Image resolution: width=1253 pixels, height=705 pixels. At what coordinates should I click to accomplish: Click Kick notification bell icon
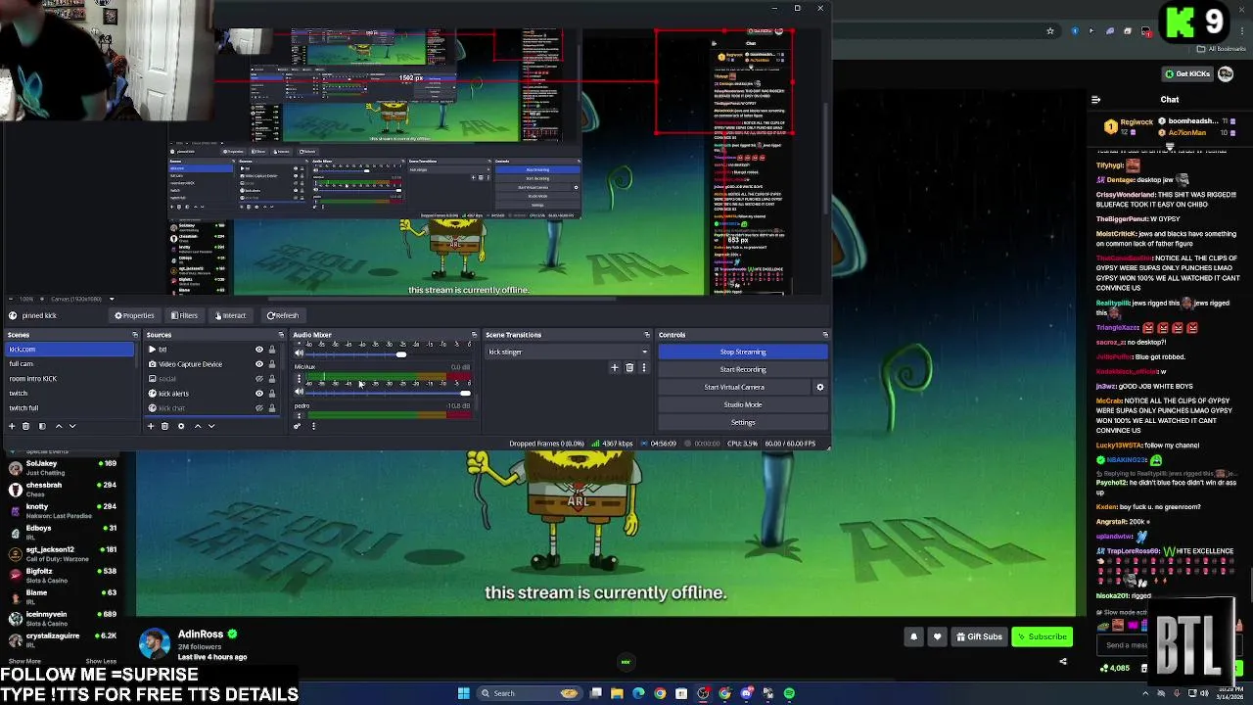tap(913, 636)
